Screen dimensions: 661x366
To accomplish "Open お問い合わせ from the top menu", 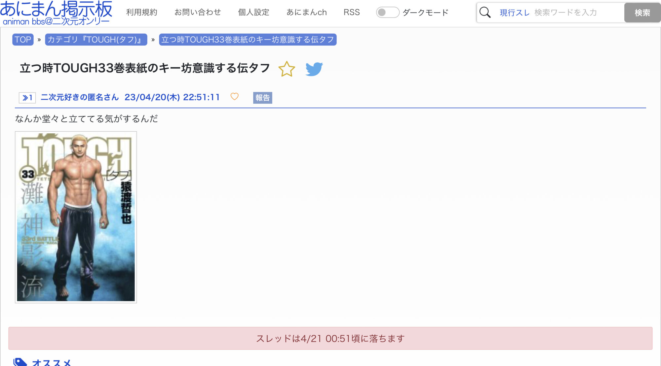I will tap(198, 13).
